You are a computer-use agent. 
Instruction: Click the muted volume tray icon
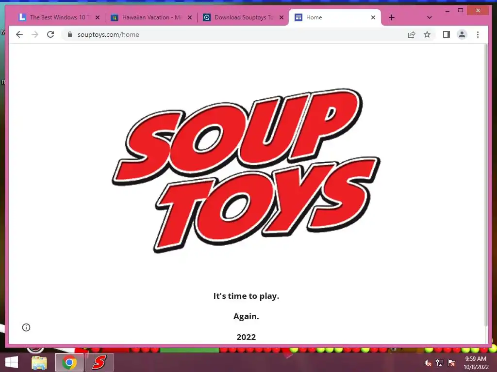point(428,363)
